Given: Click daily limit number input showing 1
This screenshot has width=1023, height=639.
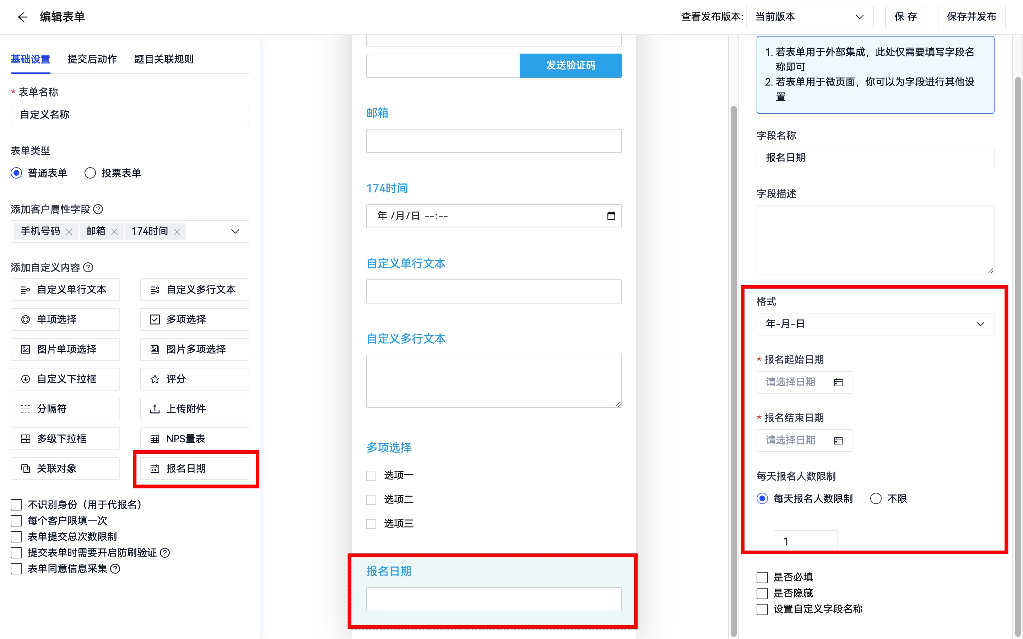Looking at the screenshot, I should coord(805,541).
